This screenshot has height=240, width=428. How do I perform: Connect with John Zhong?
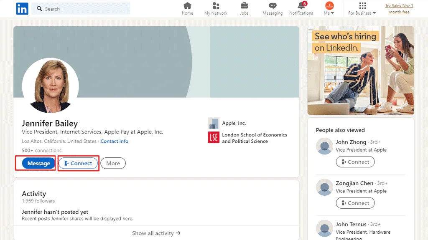tap(355, 162)
